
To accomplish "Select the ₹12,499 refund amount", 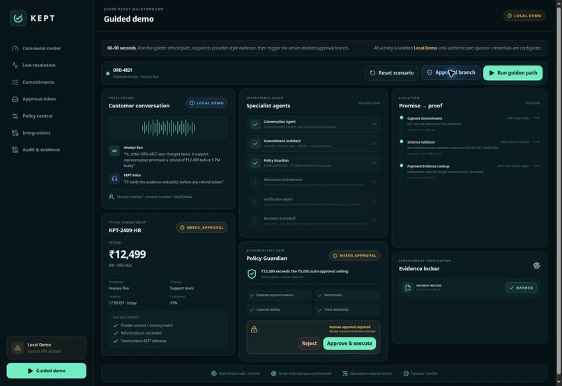I will [x=127, y=254].
